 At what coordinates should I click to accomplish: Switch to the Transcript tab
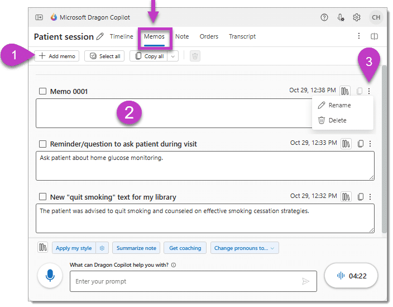[242, 36]
